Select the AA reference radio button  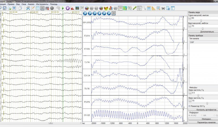[x=202, y=115]
